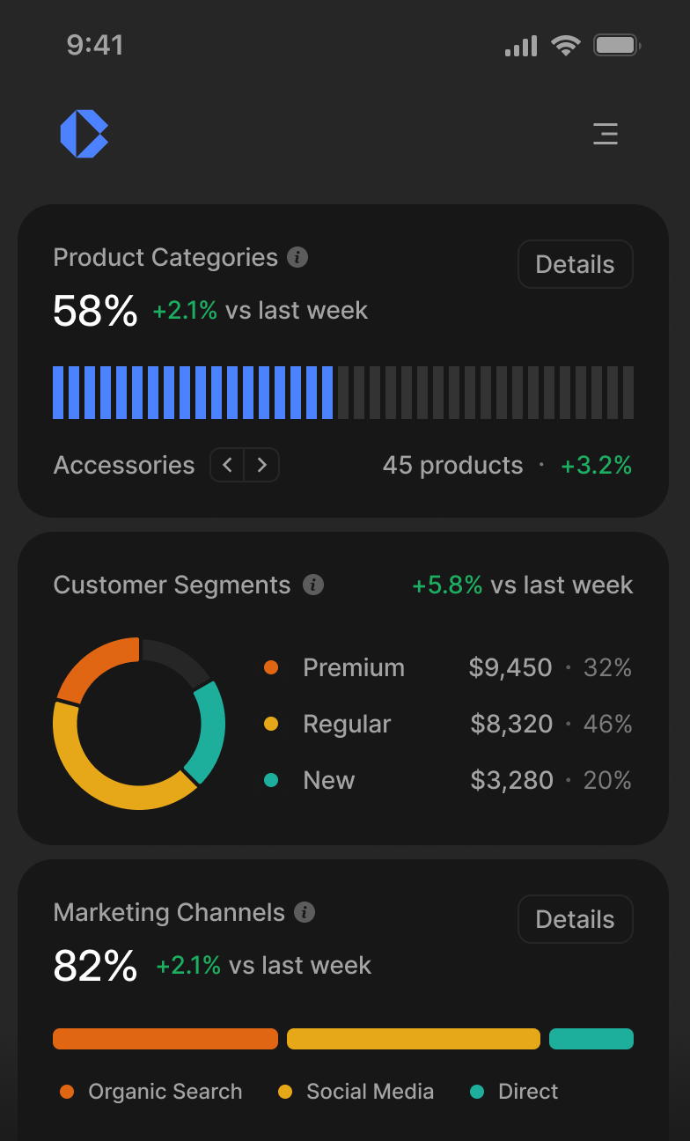Click info icon next to Marketing Channels
Image resolution: width=690 pixels, height=1141 pixels.
(x=305, y=913)
